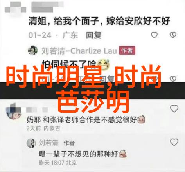Tap the broken heart beside 怕伺候不了哈 reply

(173, 79)
